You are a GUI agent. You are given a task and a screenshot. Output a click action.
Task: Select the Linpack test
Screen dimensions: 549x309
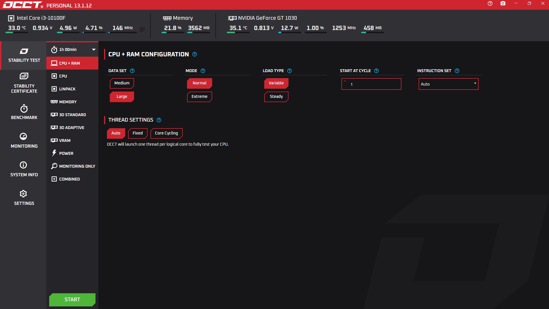coord(67,89)
